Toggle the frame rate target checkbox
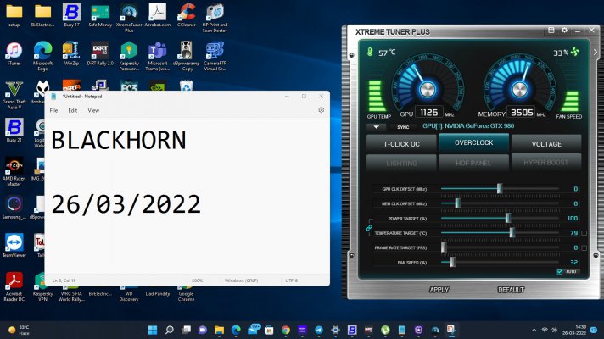The image size is (604, 339). (584, 247)
